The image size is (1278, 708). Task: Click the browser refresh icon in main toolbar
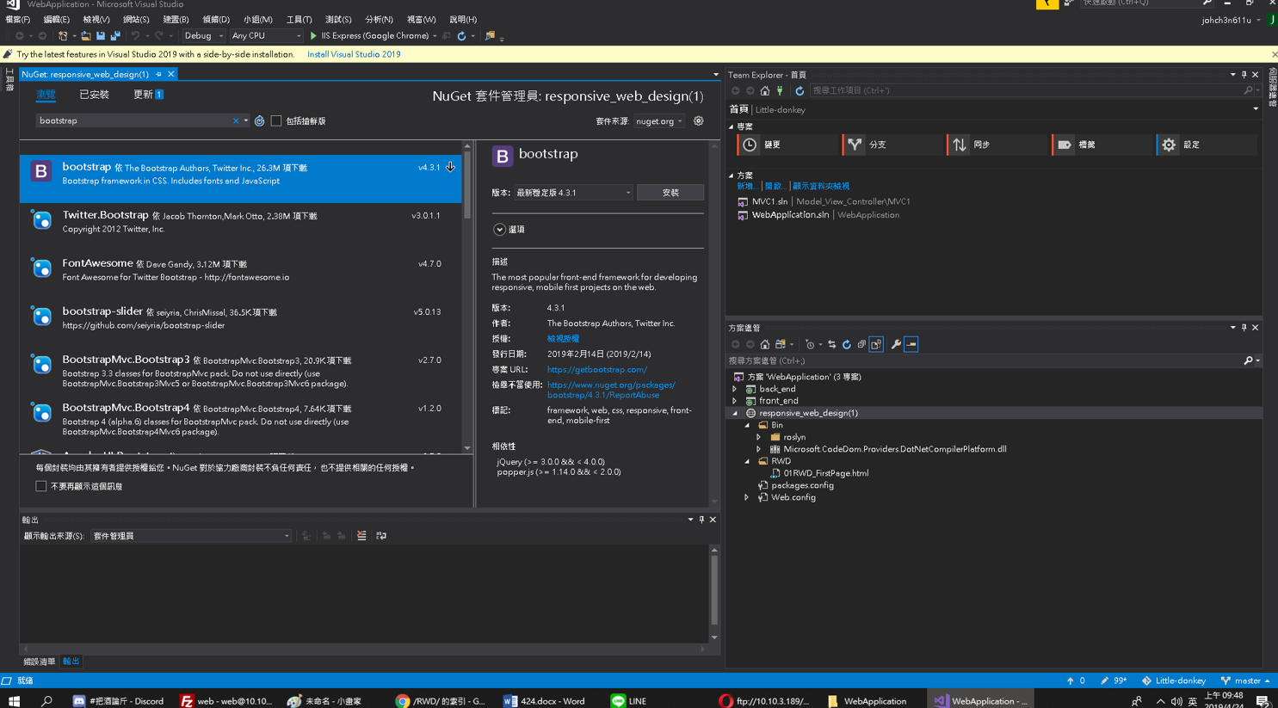(x=461, y=36)
